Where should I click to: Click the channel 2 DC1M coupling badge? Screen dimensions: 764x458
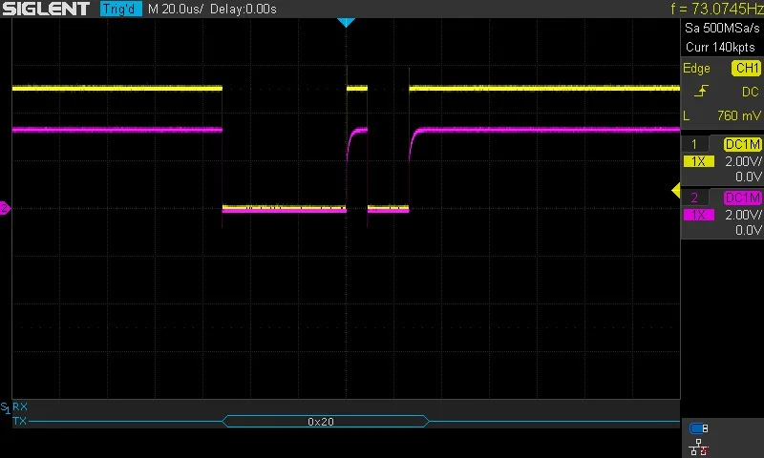point(742,198)
